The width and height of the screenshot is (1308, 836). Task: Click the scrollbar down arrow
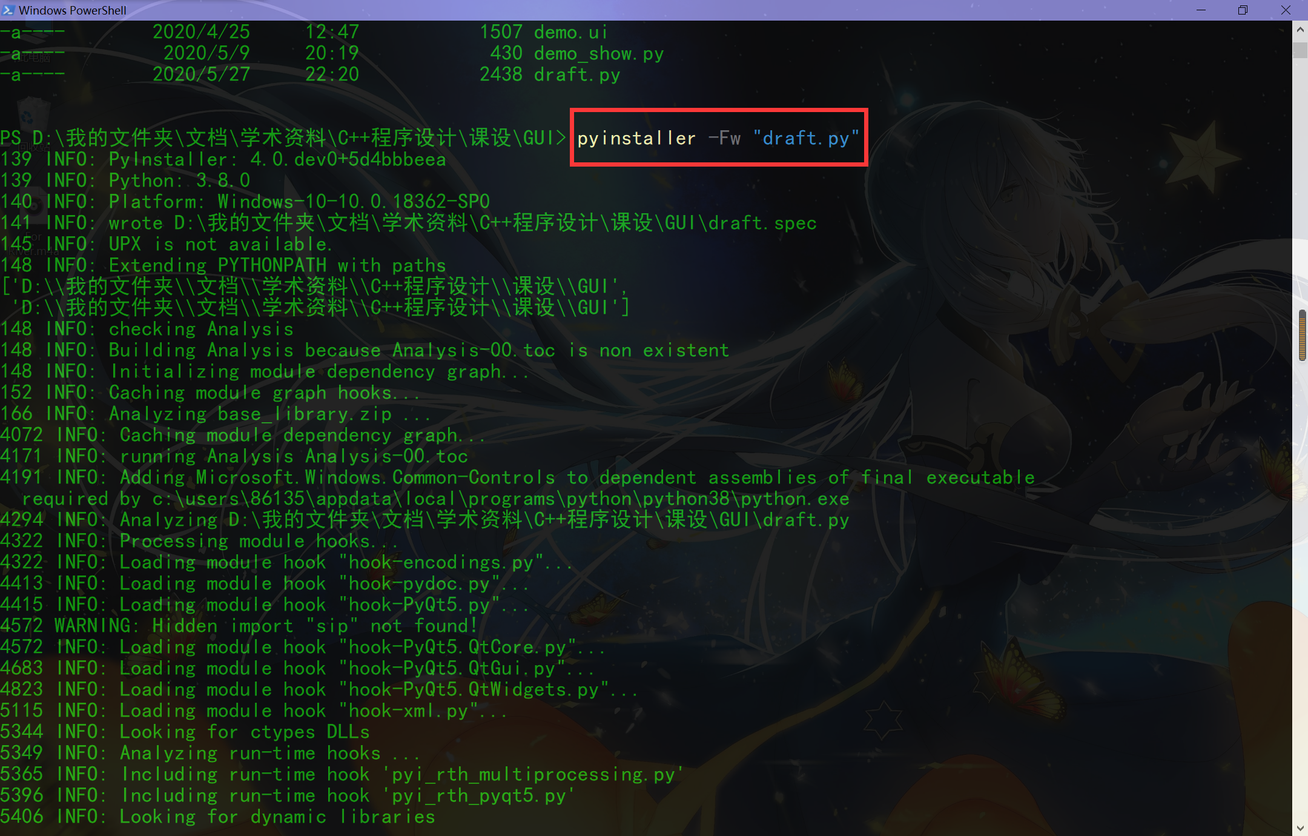click(x=1301, y=828)
